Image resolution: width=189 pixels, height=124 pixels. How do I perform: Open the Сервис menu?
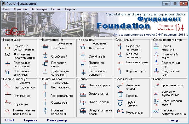pos(56,9)
